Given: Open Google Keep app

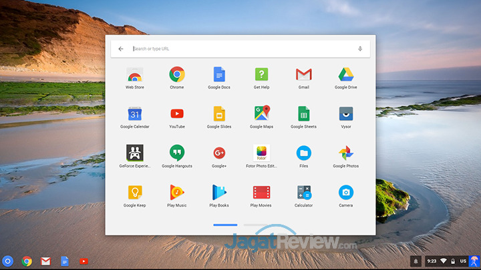Looking at the screenshot, I should 134,193.
